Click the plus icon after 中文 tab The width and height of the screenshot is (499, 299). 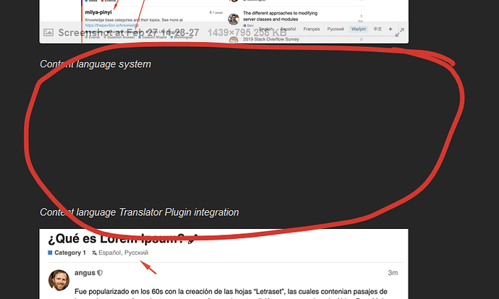tap(391, 29)
